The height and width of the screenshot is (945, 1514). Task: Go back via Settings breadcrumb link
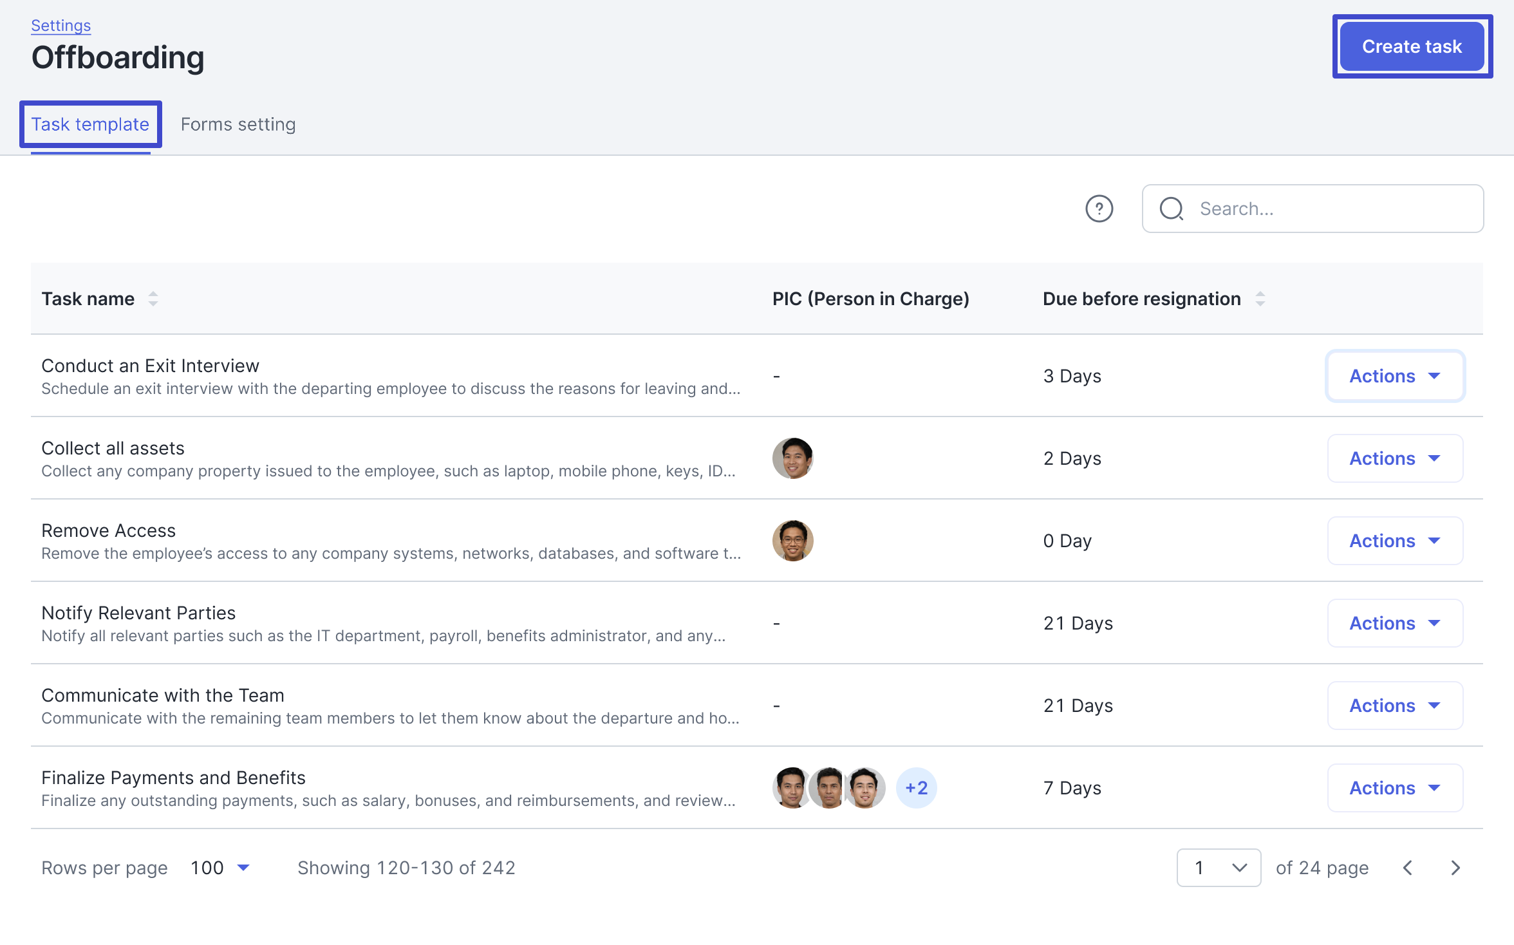61,26
